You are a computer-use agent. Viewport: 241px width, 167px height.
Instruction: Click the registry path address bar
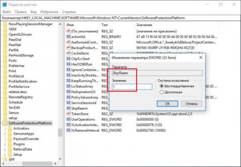(120, 18)
